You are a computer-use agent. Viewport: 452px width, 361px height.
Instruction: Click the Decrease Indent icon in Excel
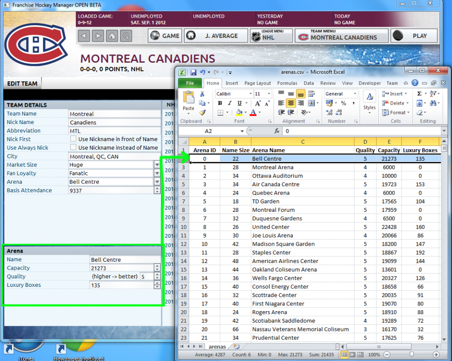[x=281, y=113]
